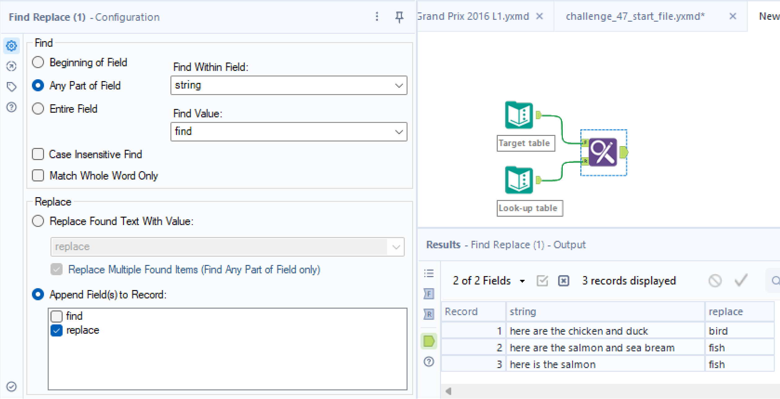Open the Navigation sidebar icon
The image size is (780, 399).
tap(11, 66)
